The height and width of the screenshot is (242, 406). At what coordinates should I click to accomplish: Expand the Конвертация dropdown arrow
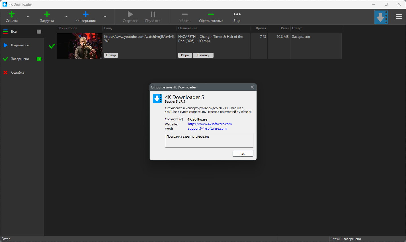point(105,17)
